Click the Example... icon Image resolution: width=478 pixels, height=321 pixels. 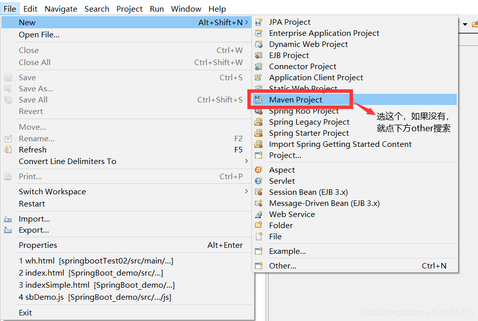(258, 251)
